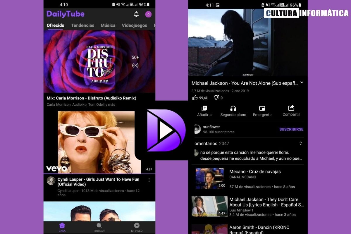Select the Ofrecido tab
351x234 pixels.
tap(56, 25)
